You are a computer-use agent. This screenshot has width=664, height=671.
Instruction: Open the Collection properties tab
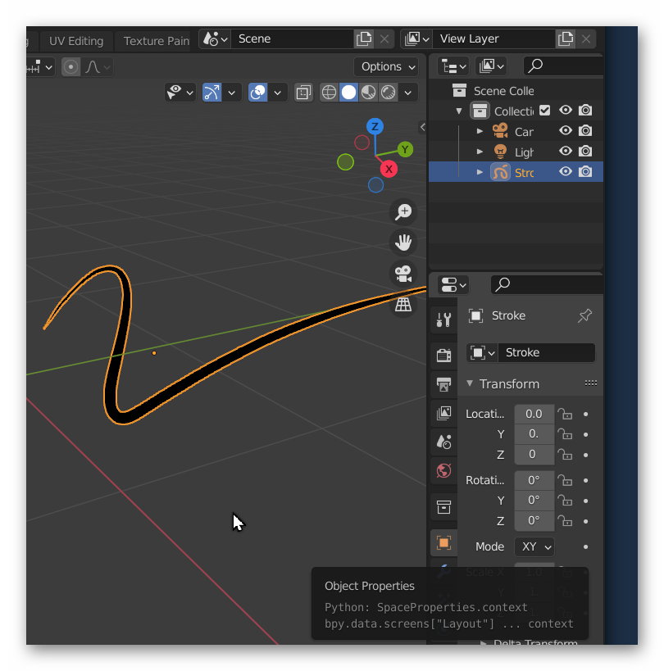444,507
